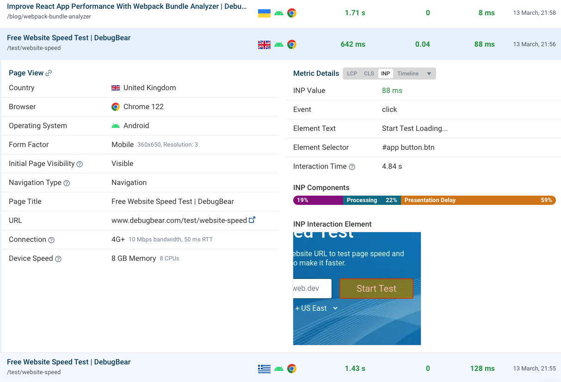Viewport: 561px width, 382px height.
Task: Click 88 ms INP value in row
Action: (484, 44)
